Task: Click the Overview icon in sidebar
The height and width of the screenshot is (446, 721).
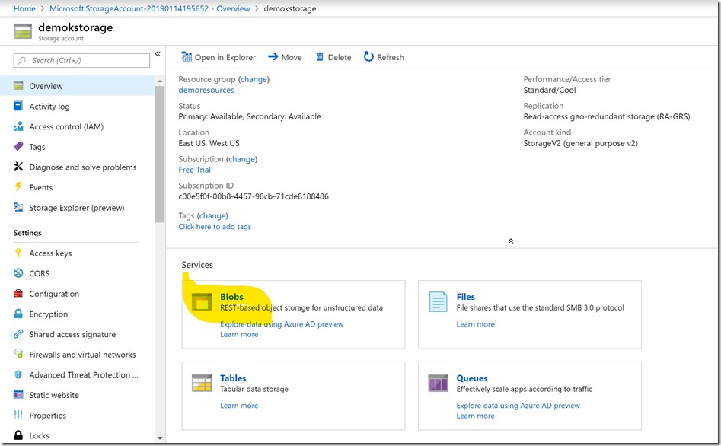Action: tap(18, 86)
